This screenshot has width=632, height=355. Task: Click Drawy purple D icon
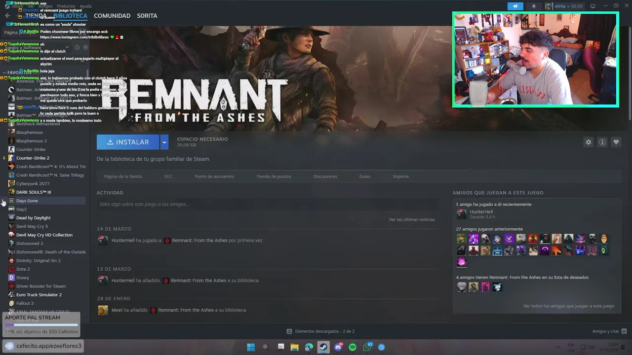click(x=11, y=278)
